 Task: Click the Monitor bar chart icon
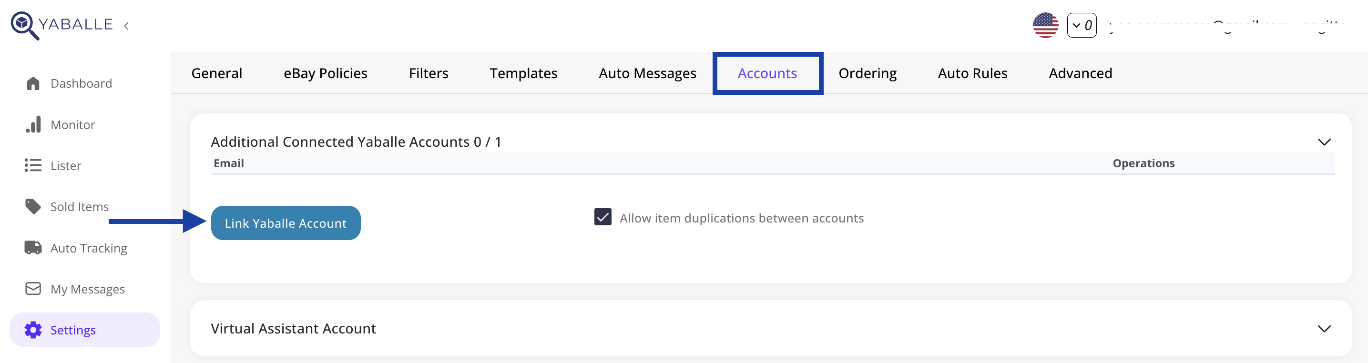tap(33, 125)
